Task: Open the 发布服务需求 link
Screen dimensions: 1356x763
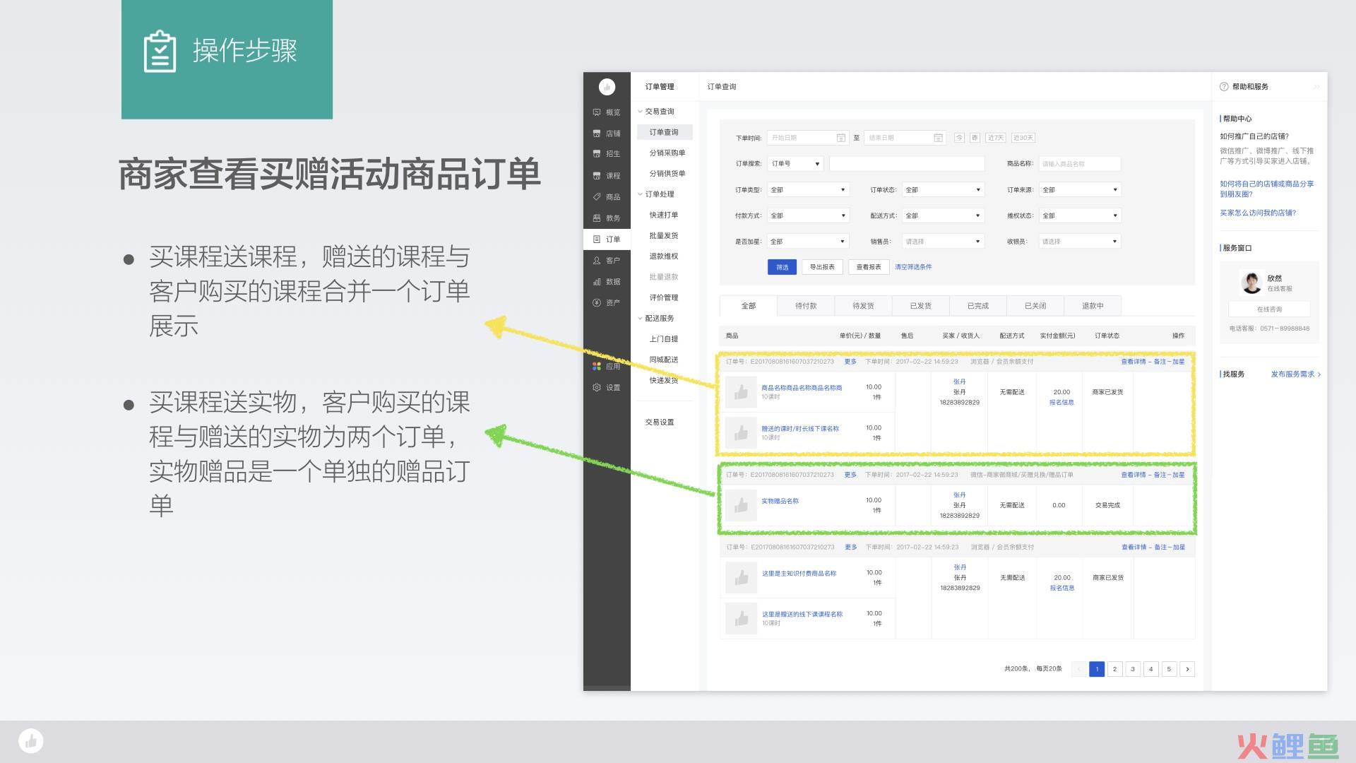Action: coord(1295,374)
